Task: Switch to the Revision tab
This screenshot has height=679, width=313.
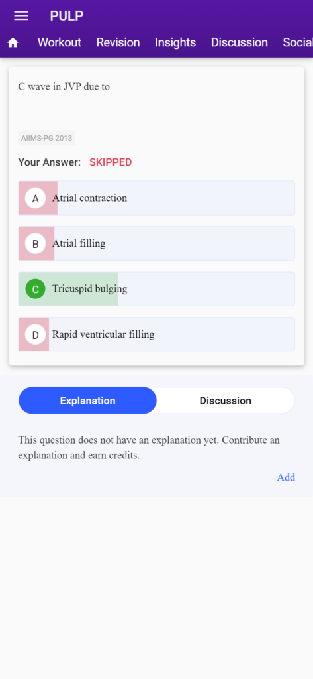Action: [x=118, y=42]
